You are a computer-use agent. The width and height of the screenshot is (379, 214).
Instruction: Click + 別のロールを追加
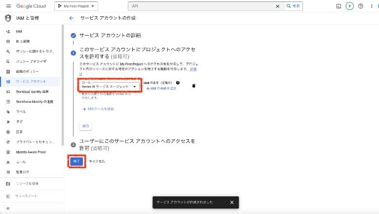click(98, 109)
